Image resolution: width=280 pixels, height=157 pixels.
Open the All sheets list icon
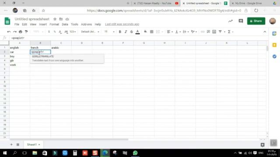pos(18,144)
